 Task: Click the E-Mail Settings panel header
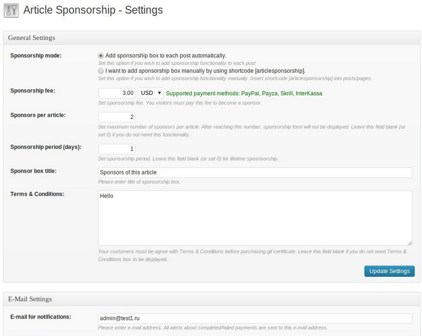click(x=212, y=299)
